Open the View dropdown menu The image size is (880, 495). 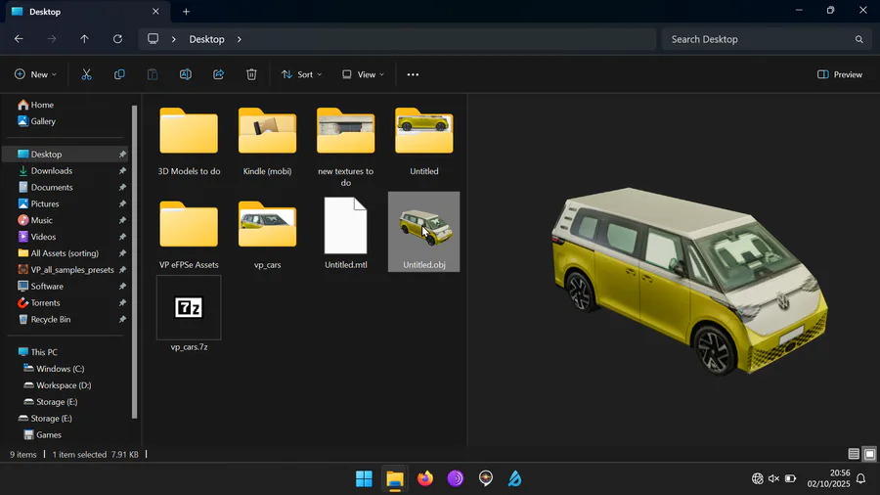coord(363,74)
